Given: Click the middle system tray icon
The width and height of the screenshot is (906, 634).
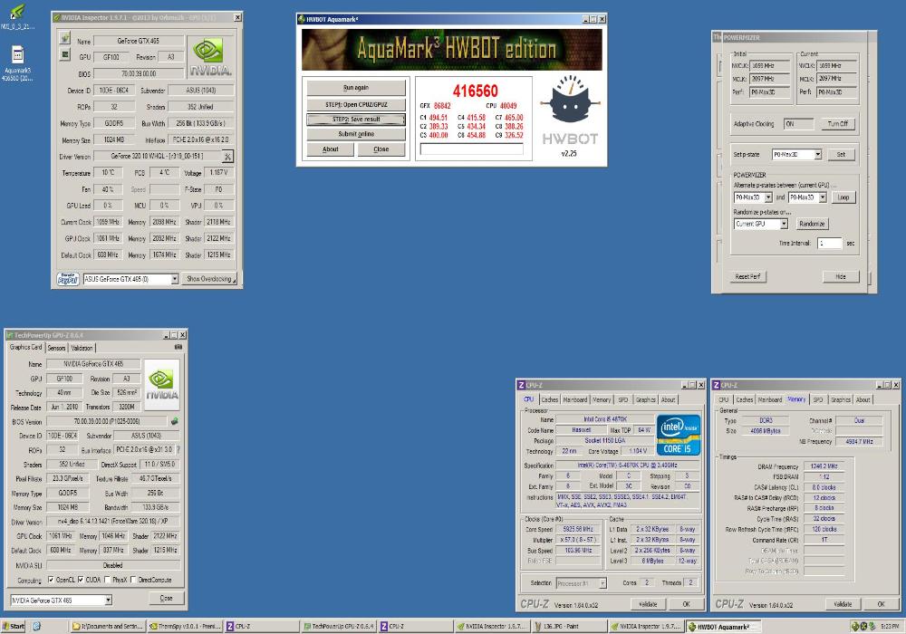Looking at the screenshot, I should coord(863,626).
